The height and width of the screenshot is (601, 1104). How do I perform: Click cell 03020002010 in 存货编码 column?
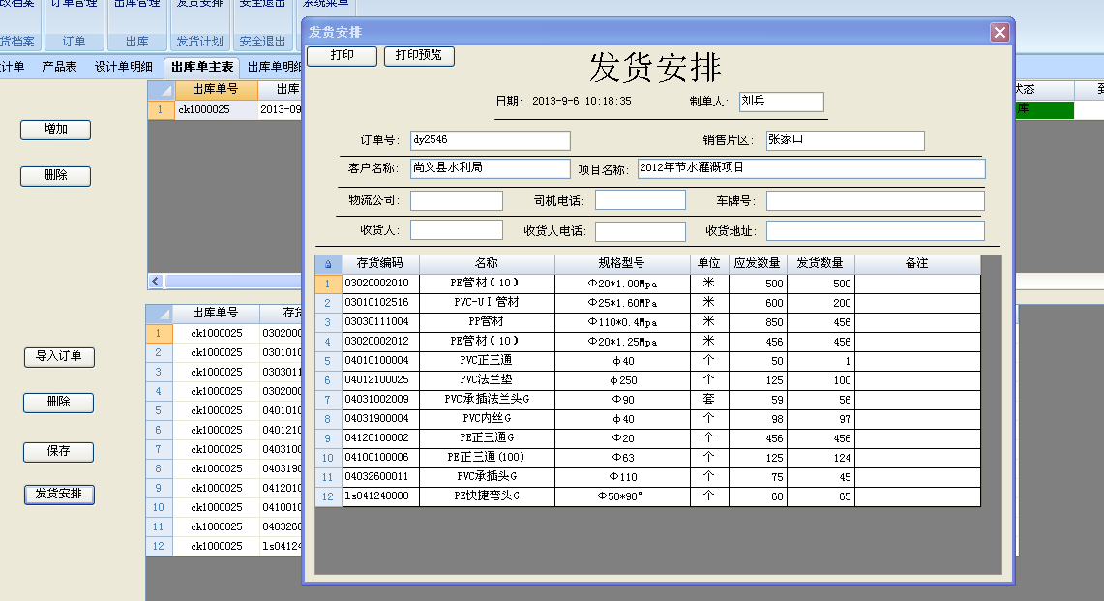tap(380, 284)
